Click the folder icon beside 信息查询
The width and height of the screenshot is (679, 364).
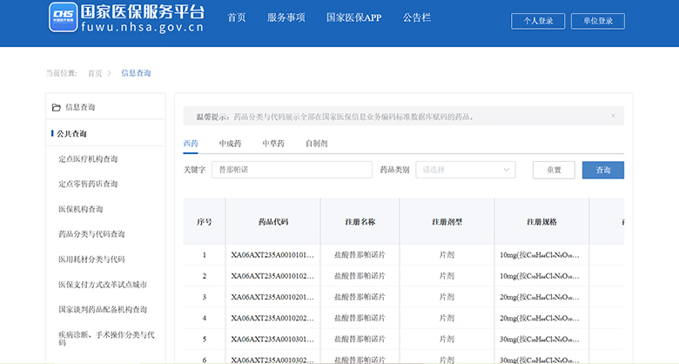[57, 107]
